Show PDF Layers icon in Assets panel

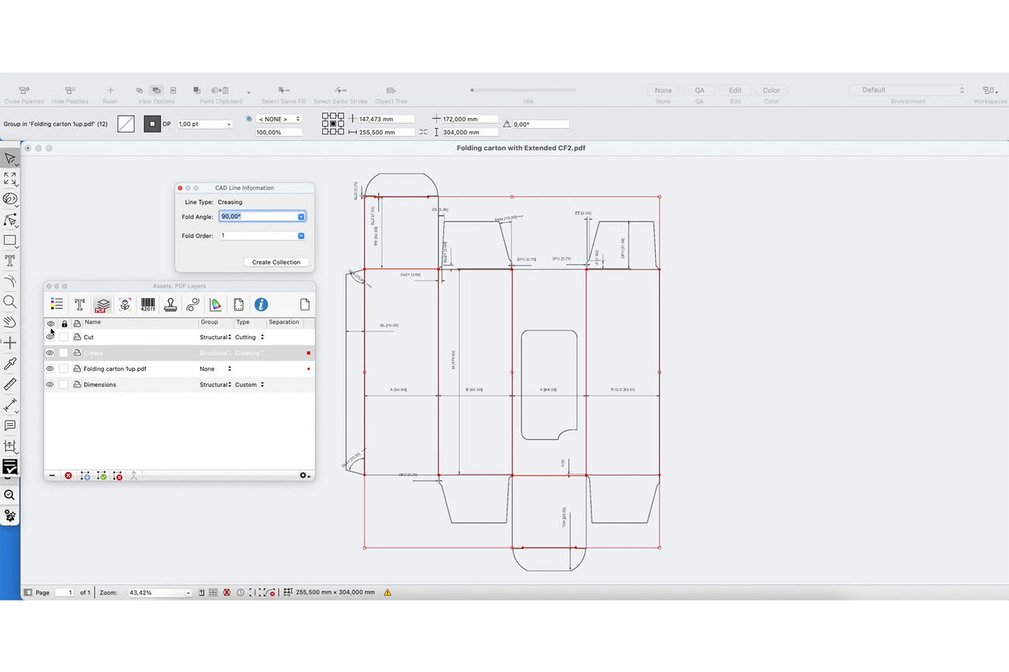pos(102,304)
